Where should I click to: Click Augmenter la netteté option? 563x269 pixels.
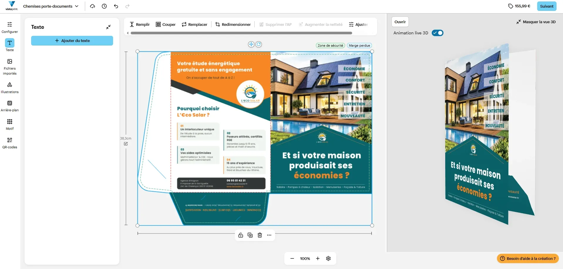(320, 24)
